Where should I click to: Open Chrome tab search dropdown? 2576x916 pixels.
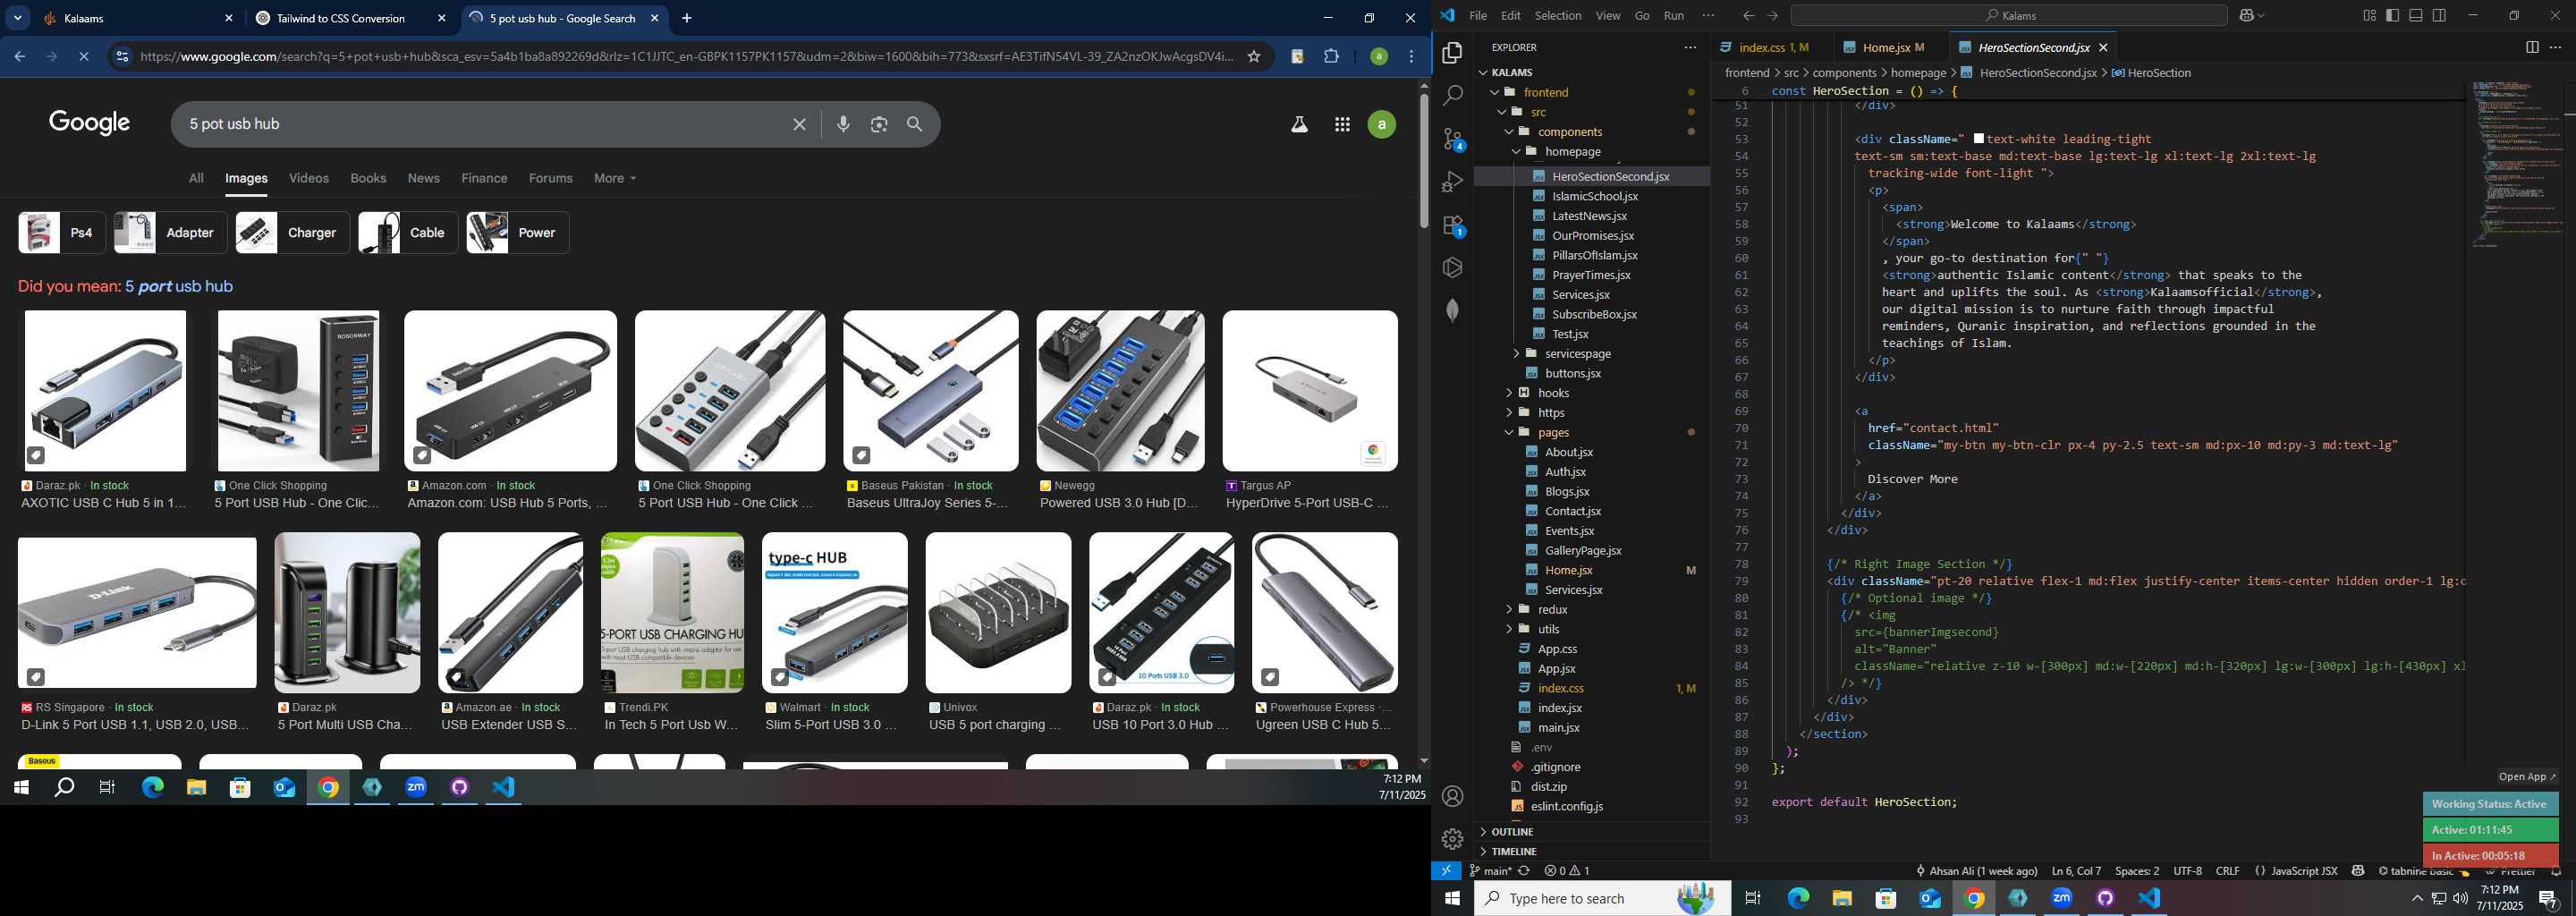pos(17,18)
